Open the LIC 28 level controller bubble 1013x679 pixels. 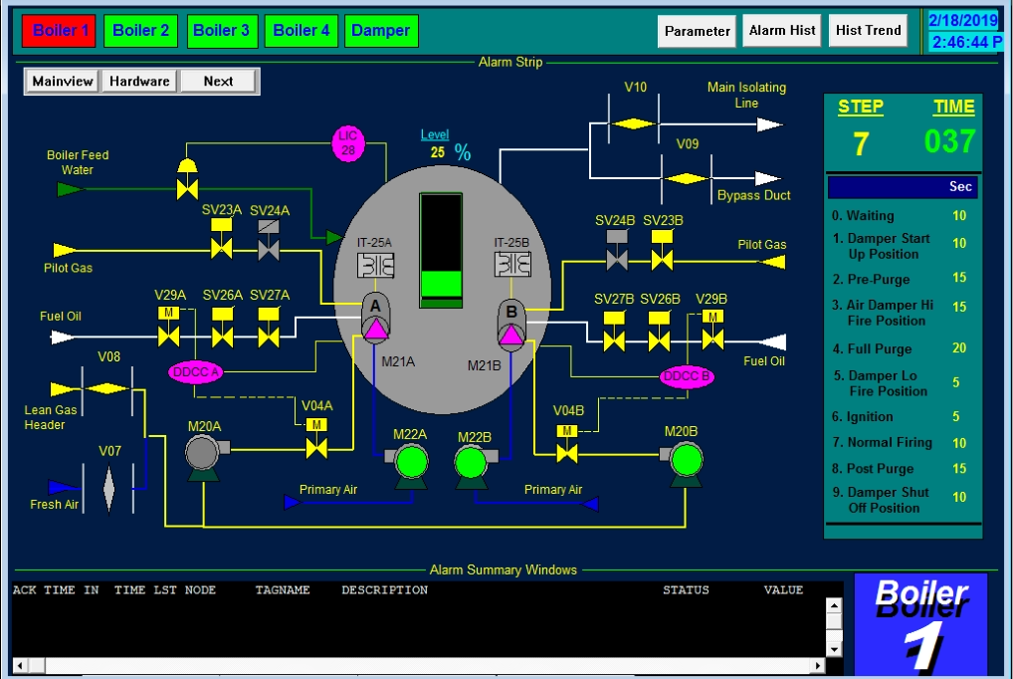[x=347, y=143]
